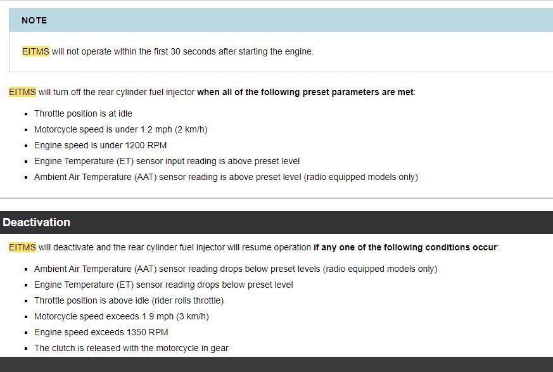Screen dimensions: 553x372
Task: Click 'Ambient Air Temperature (AAT) sensor reading drops below' bullet
Action: (x=235, y=269)
